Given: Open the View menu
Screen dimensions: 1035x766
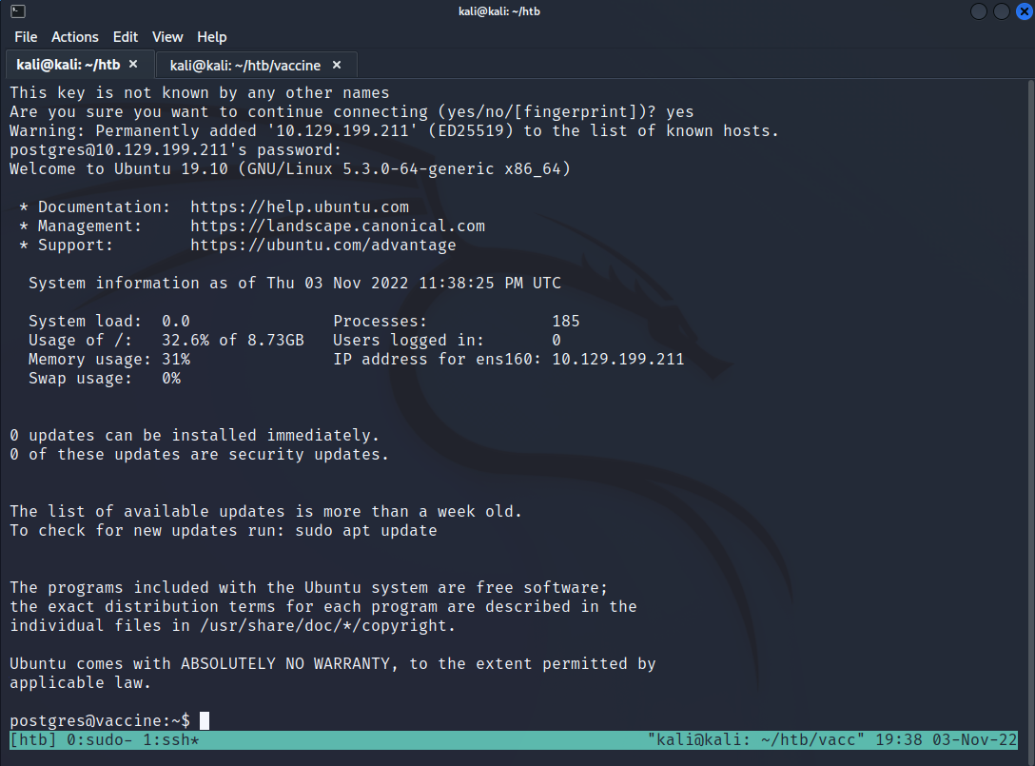Looking at the screenshot, I should 167,37.
